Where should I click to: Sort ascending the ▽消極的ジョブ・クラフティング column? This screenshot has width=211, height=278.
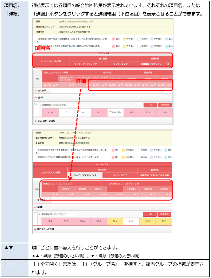click(119, 195)
